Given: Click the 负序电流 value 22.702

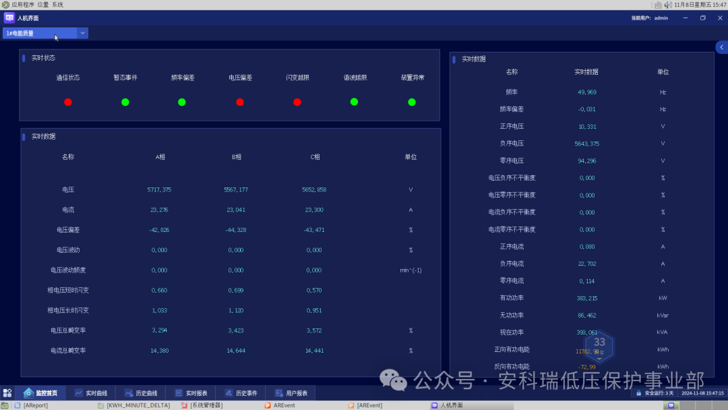Looking at the screenshot, I should coord(587,264).
